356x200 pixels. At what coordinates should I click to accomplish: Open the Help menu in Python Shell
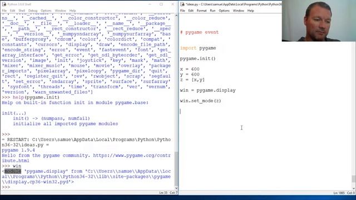[x=73, y=11]
